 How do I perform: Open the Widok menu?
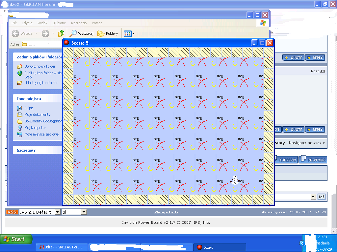[x=42, y=23]
